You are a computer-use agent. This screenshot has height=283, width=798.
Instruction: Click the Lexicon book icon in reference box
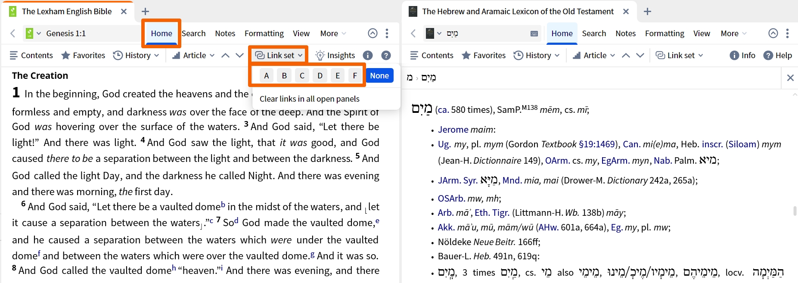(x=430, y=33)
